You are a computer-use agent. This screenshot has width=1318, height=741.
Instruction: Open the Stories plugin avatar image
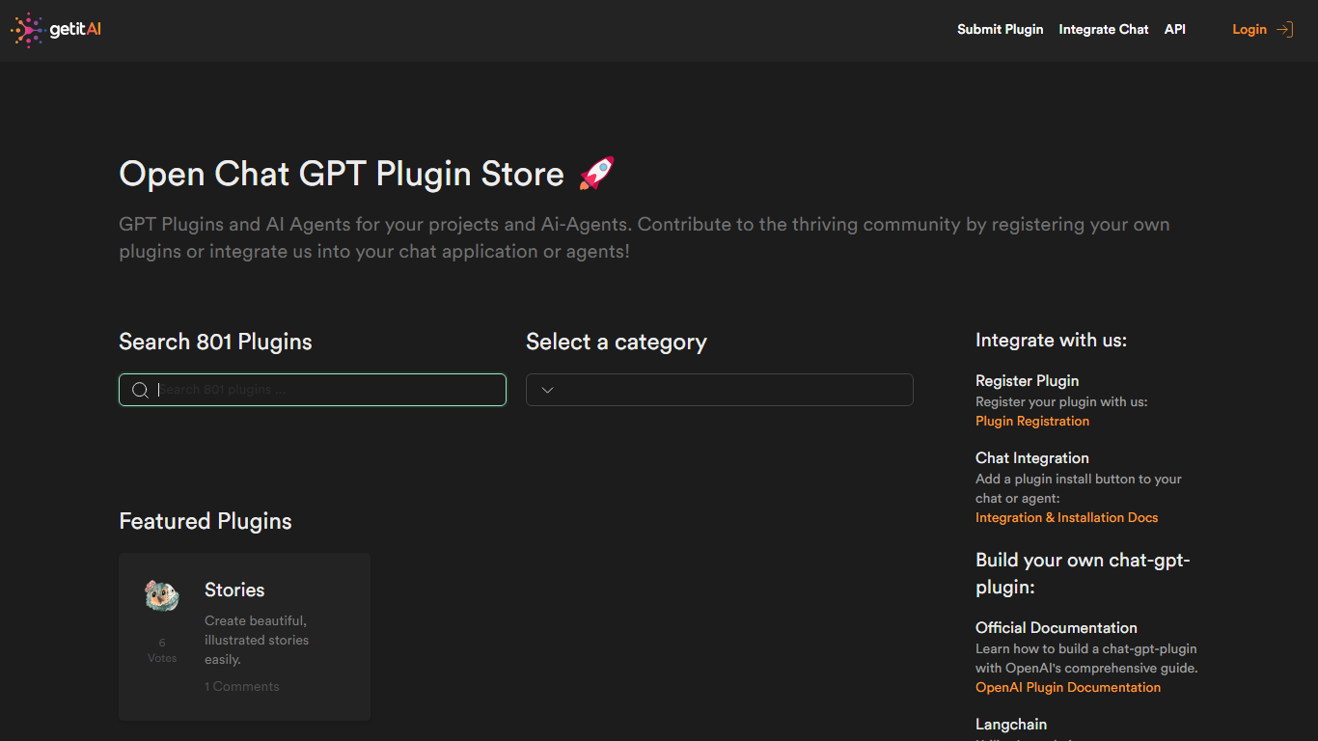coord(162,595)
